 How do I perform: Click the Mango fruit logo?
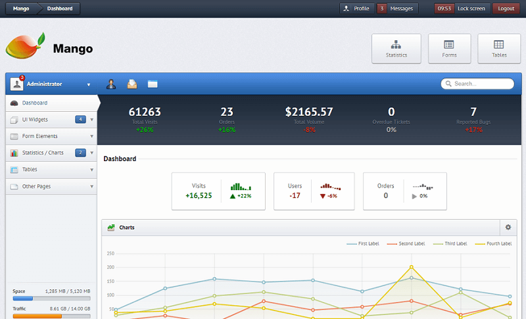(x=26, y=46)
